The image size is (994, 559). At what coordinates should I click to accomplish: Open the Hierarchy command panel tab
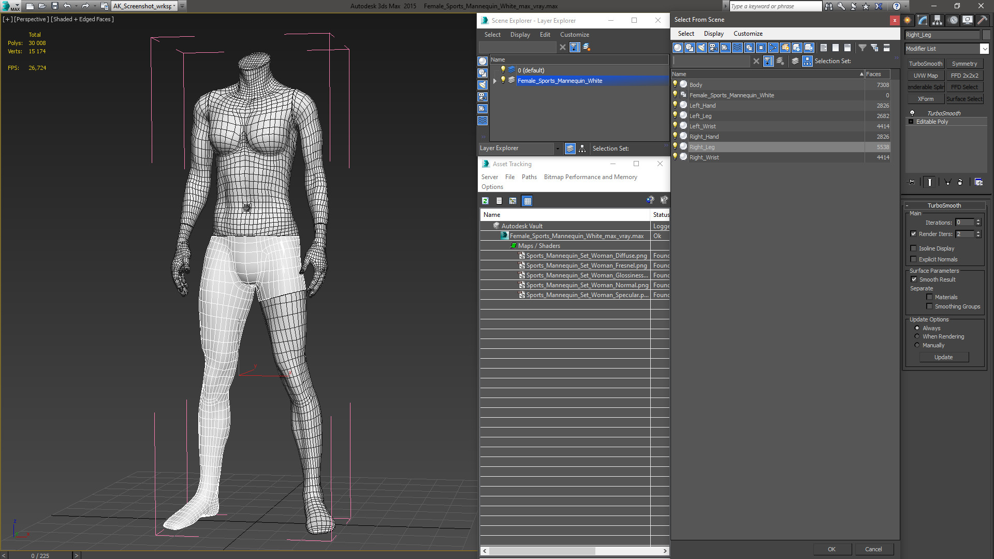[938, 20]
